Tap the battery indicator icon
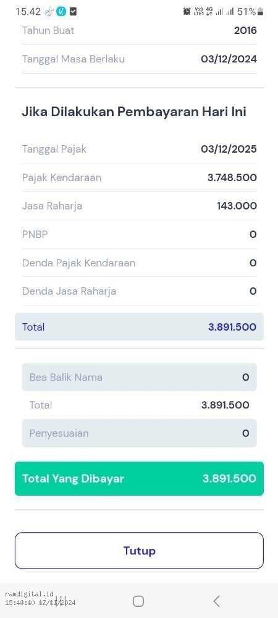Viewport: 278px width, 618px height. pyautogui.click(x=260, y=12)
